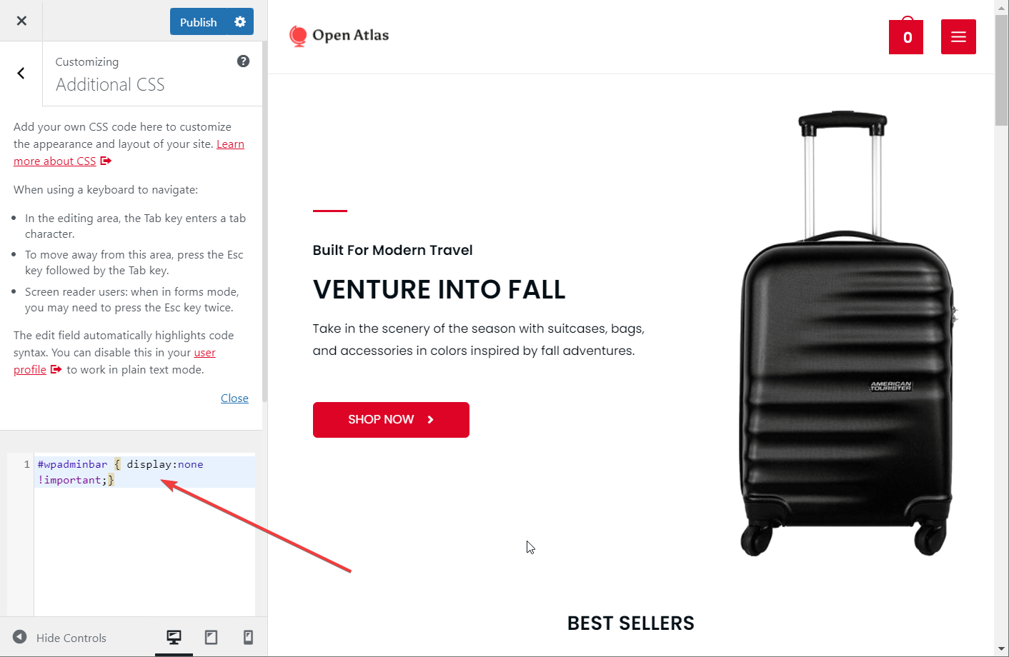Collapse the CSS help text via Close link
The height and width of the screenshot is (657, 1009).
point(234,398)
